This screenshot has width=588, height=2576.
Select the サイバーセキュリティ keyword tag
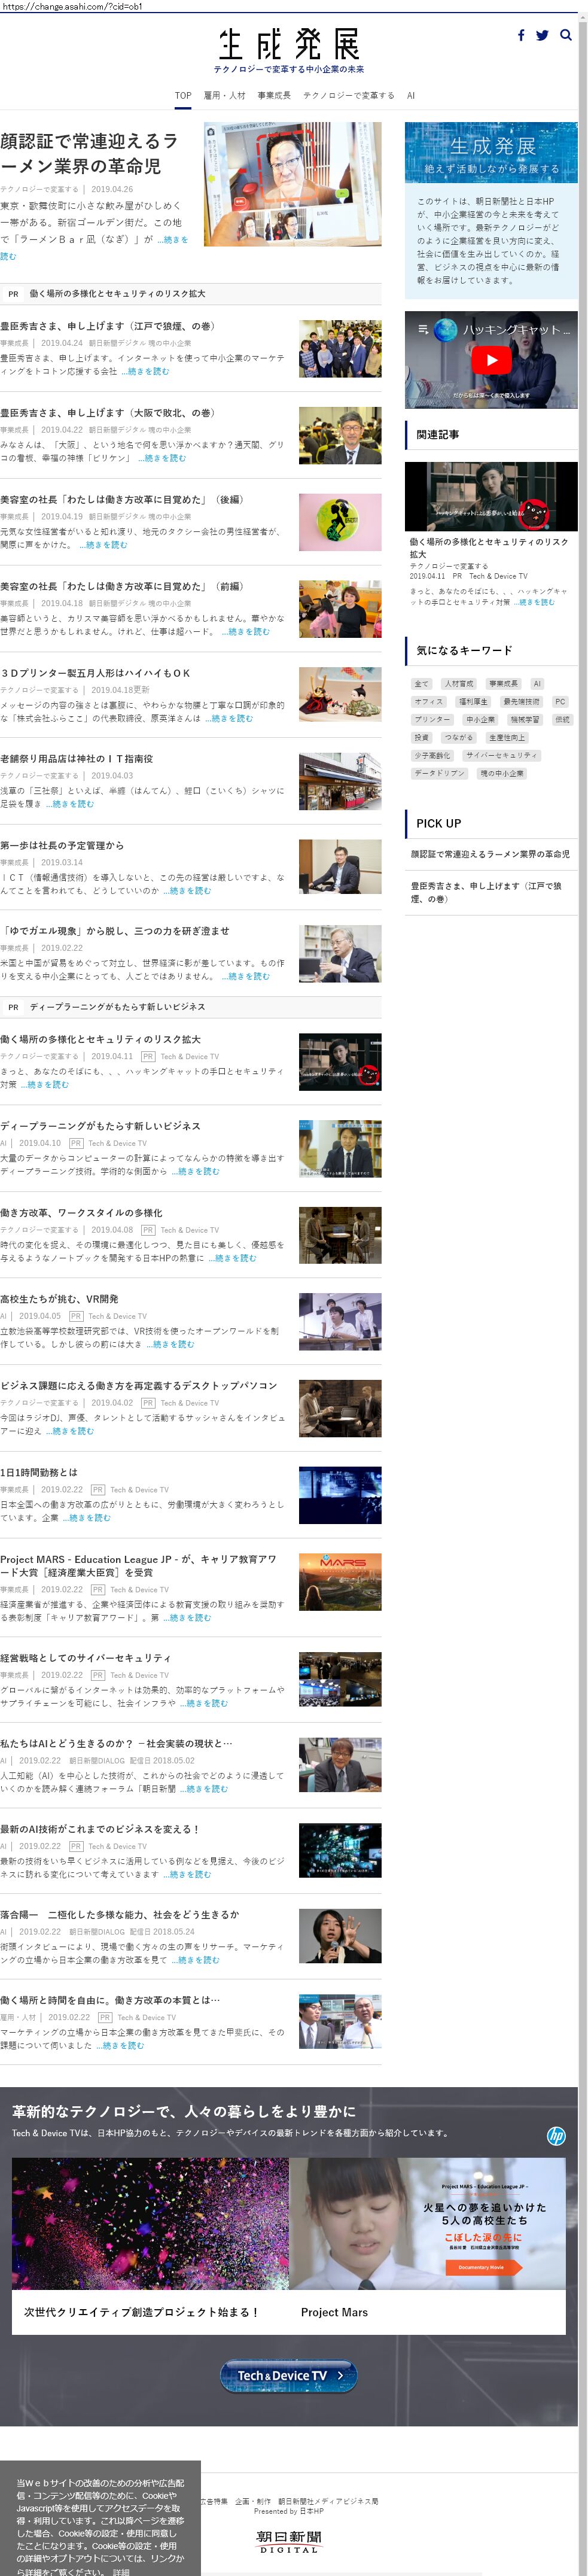coord(501,755)
